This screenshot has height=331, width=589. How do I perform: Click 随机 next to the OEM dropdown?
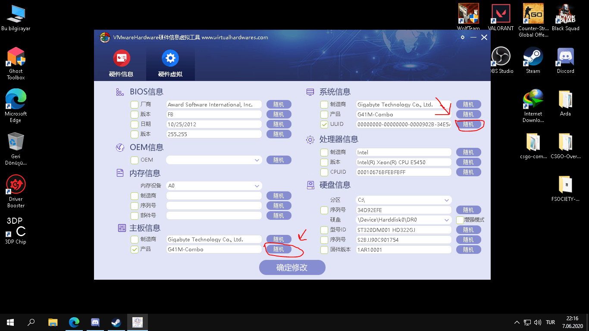(279, 160)
